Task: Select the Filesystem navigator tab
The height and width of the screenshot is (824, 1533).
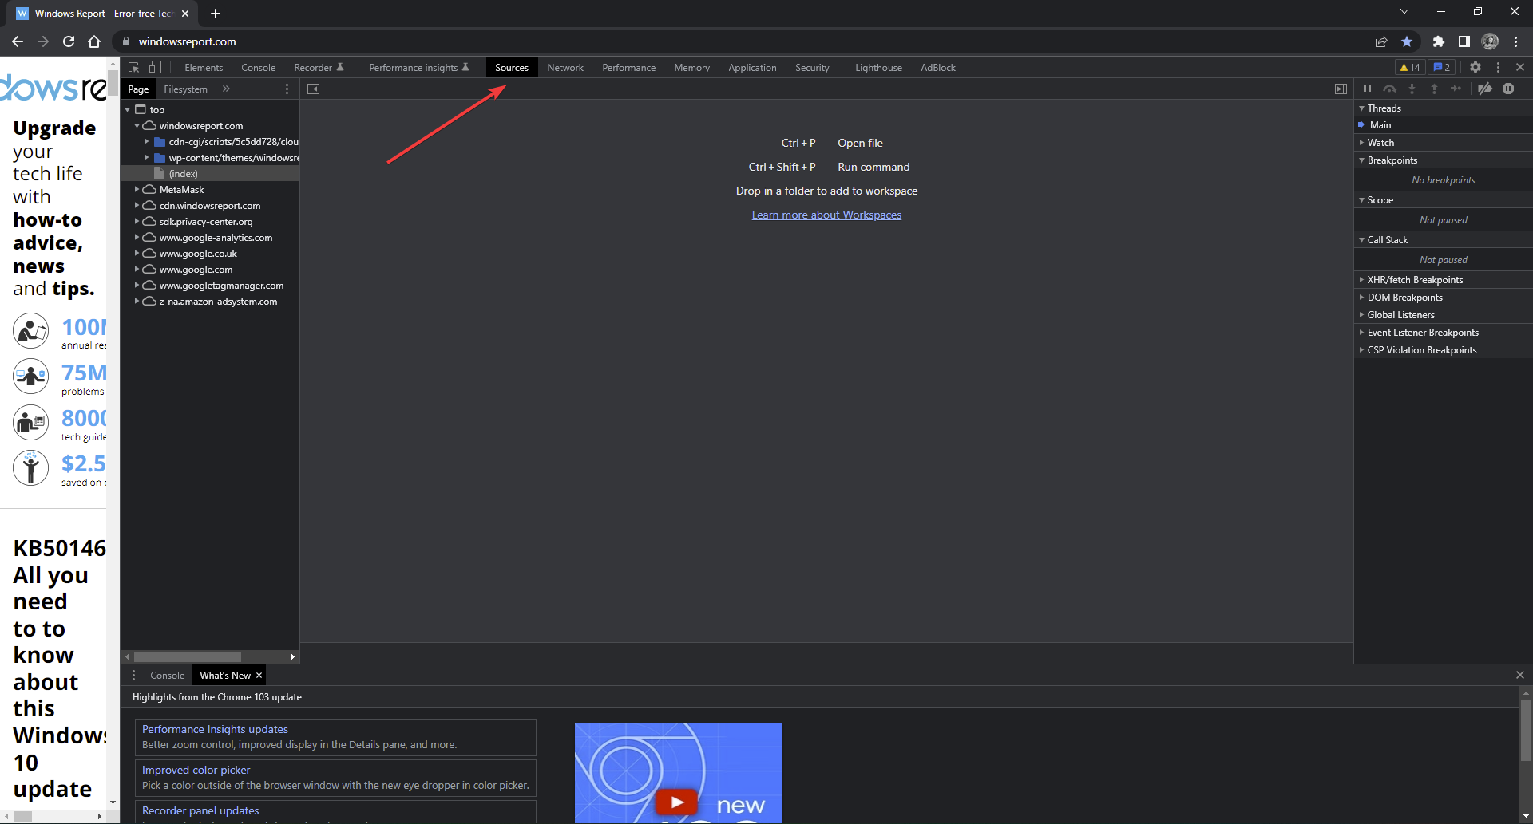Action: [185, 89]
